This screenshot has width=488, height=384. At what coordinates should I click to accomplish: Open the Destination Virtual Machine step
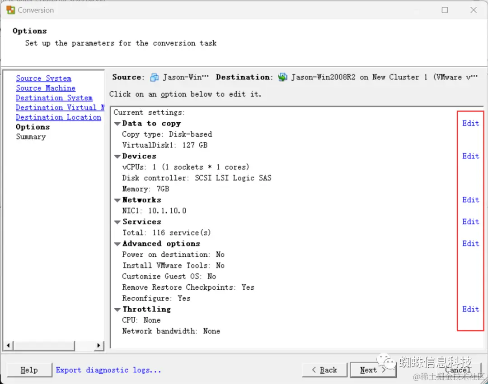(x=60, y=107)
